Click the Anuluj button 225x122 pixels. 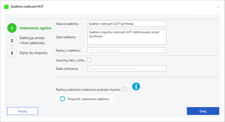tap(23, 111)
